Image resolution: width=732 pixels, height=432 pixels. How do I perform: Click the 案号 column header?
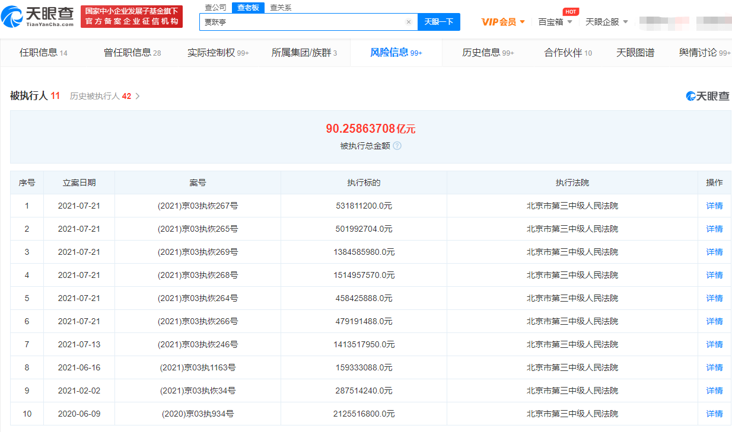(x=198, y=183)
